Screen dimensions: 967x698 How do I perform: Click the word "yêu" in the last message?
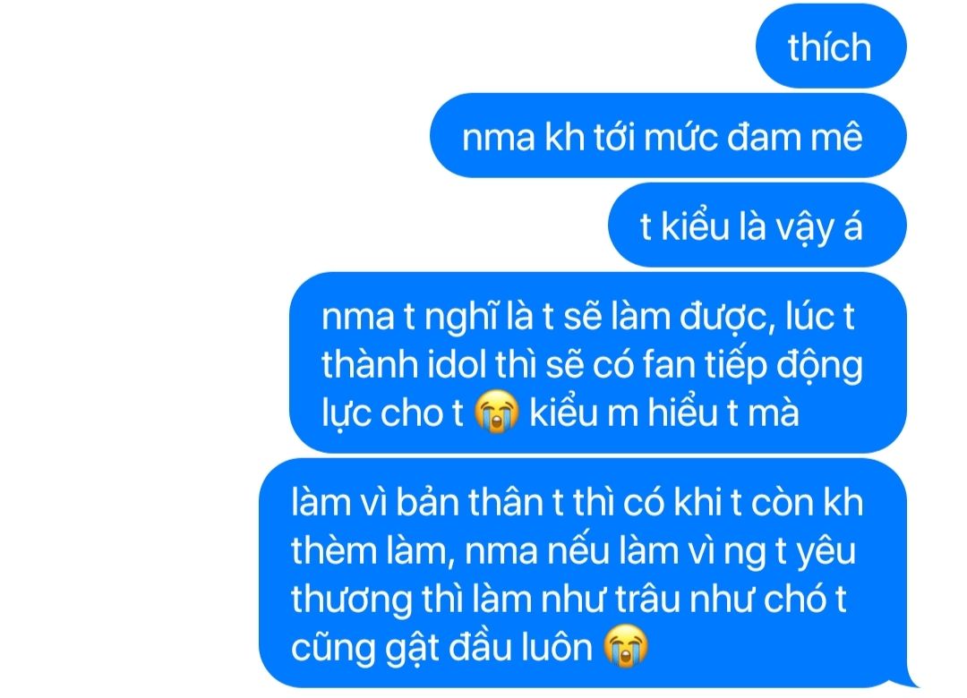click(826, 552)
